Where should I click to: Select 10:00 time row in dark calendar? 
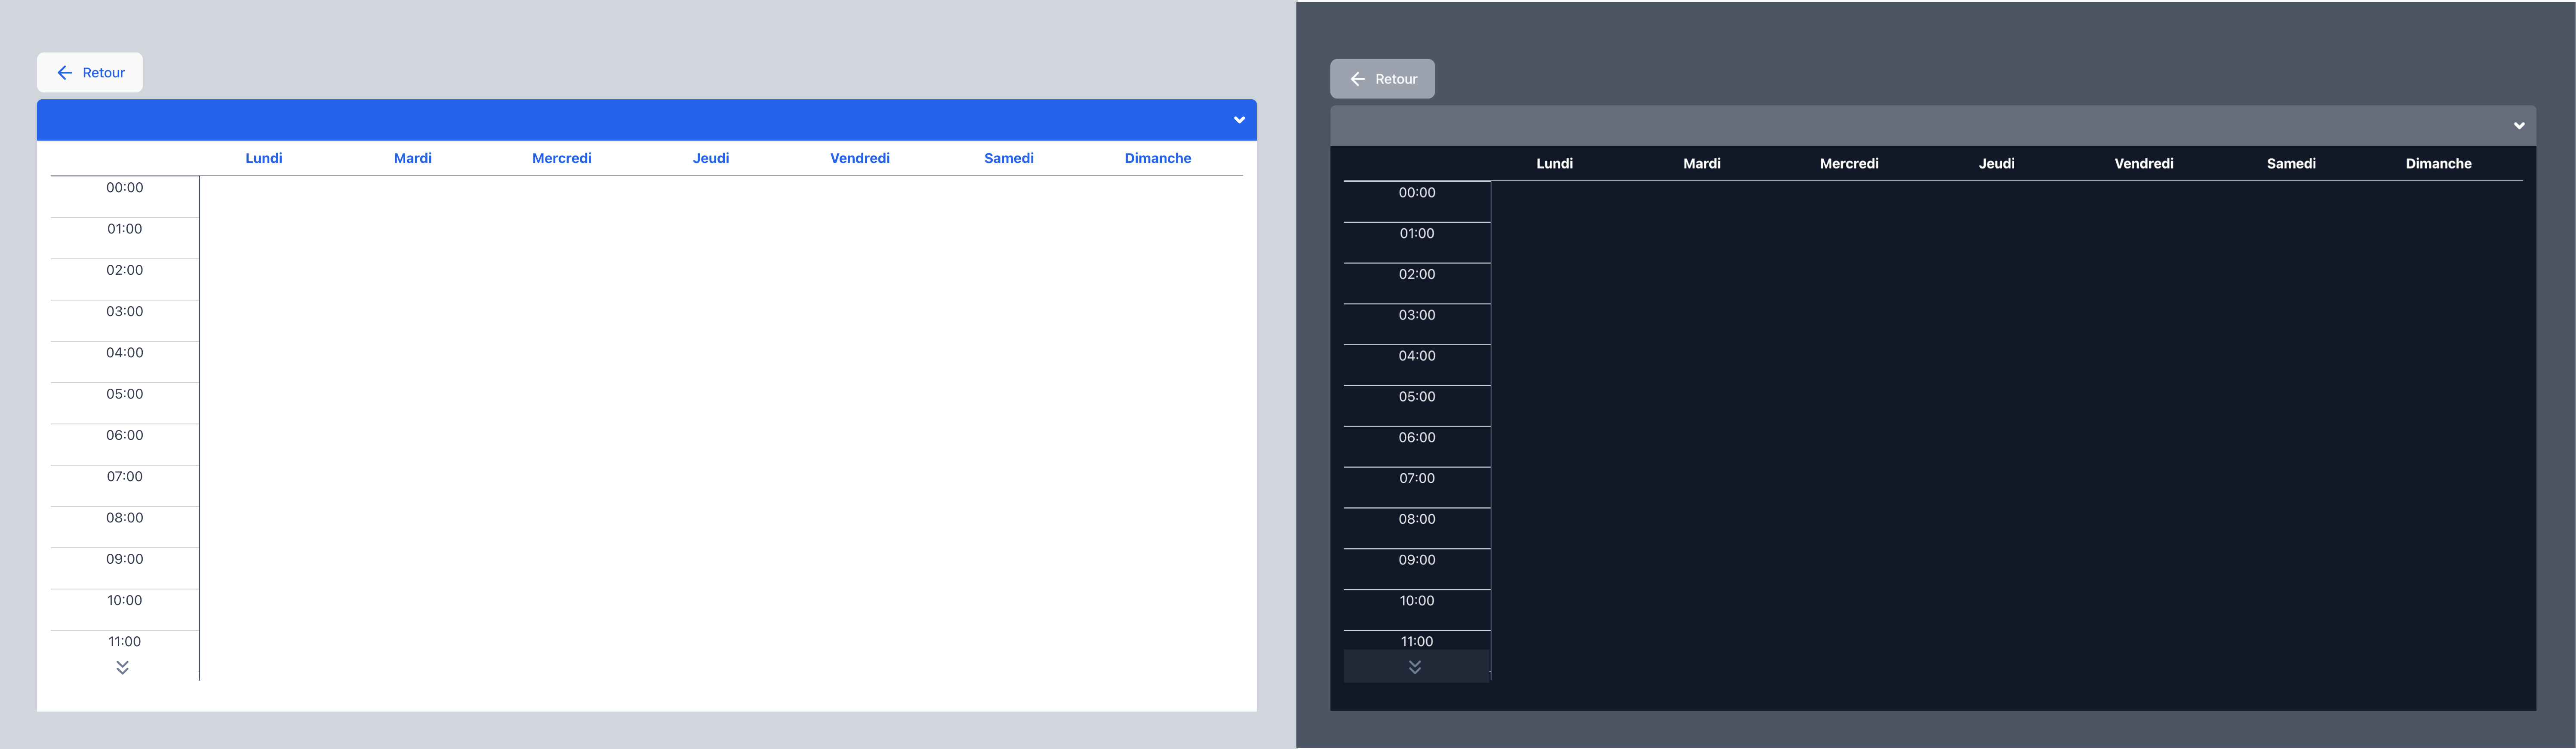1417,601
